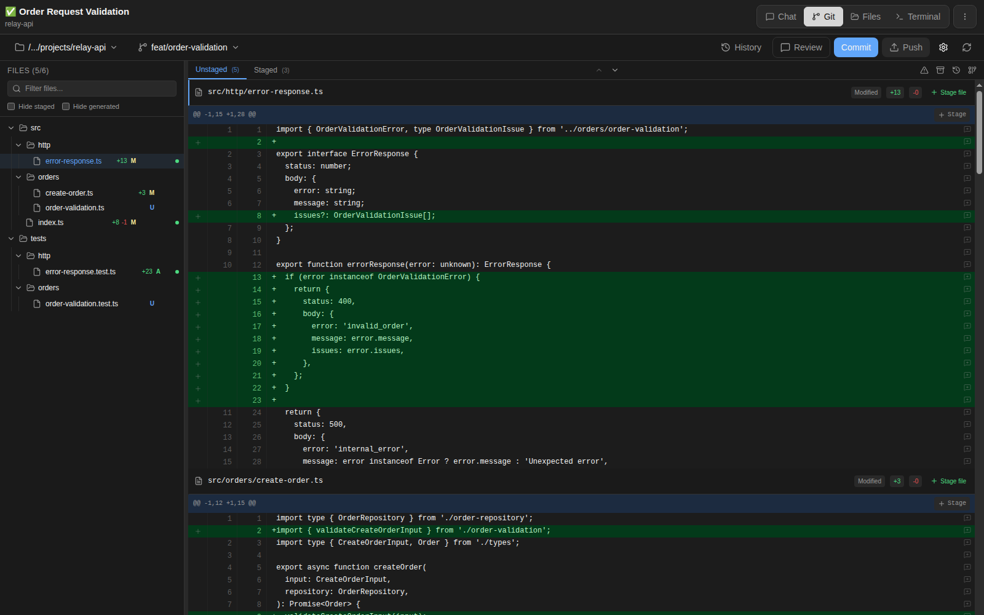Show the warnings triangle icon
Viewport: 984px width, 615px height.
pyautogui.click(x=924, y=70)
